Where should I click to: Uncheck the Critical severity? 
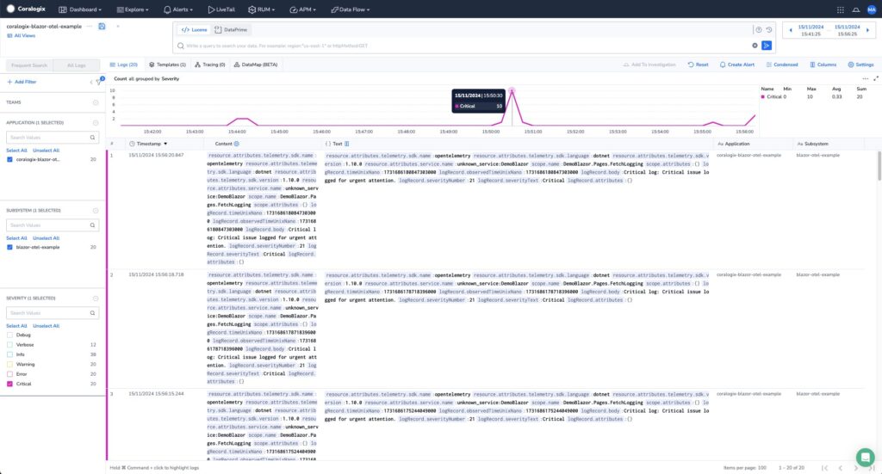tap(9, 385)
